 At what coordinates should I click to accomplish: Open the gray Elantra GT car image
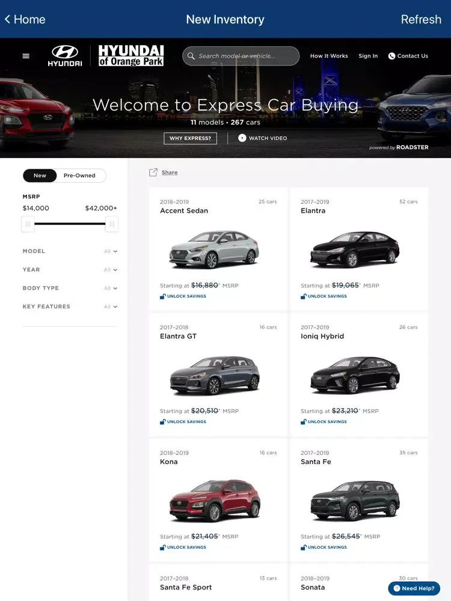coord(215,375)
